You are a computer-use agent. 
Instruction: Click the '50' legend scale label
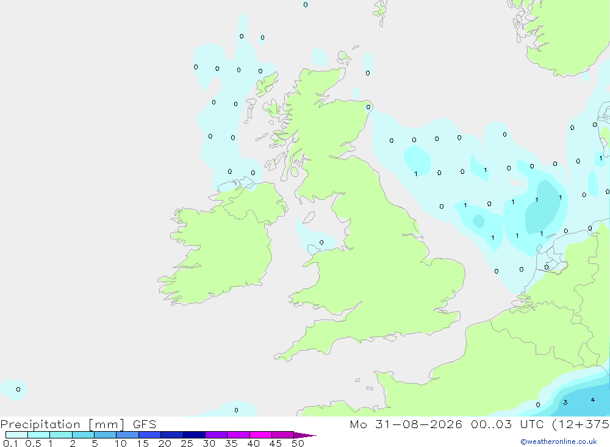click(x=298, y=443)
